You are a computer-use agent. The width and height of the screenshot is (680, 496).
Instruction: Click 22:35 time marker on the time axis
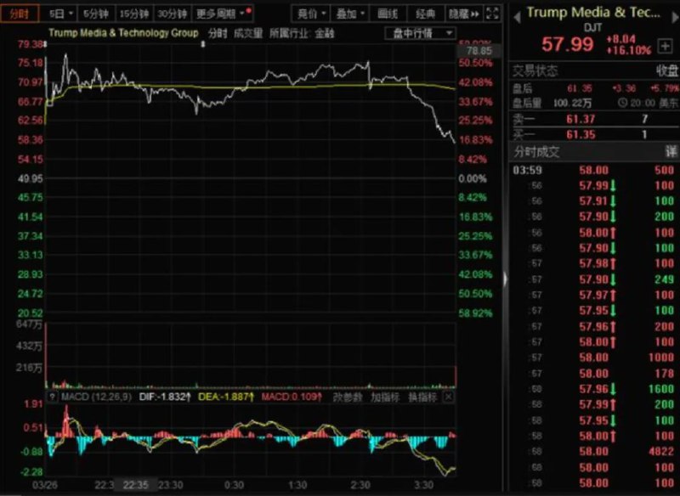(x=134, y=486)
